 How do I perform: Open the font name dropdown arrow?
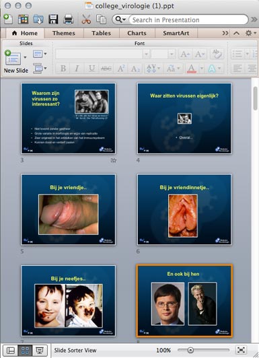click(147, 55)
